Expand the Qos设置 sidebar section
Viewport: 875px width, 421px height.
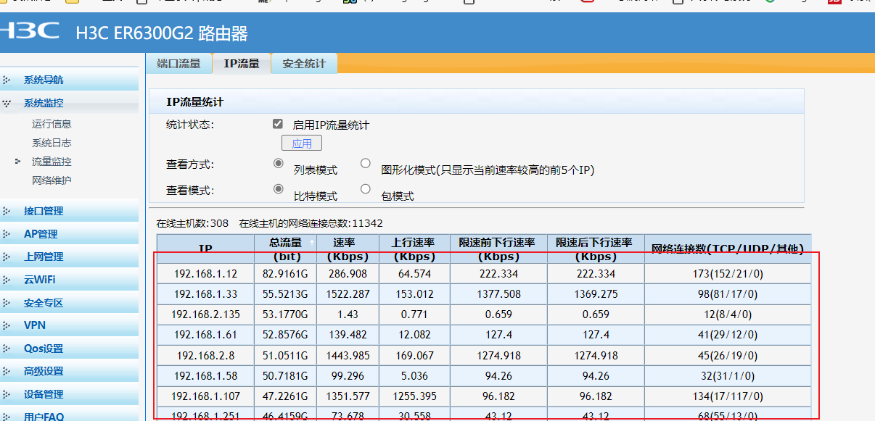pos(44,349)
